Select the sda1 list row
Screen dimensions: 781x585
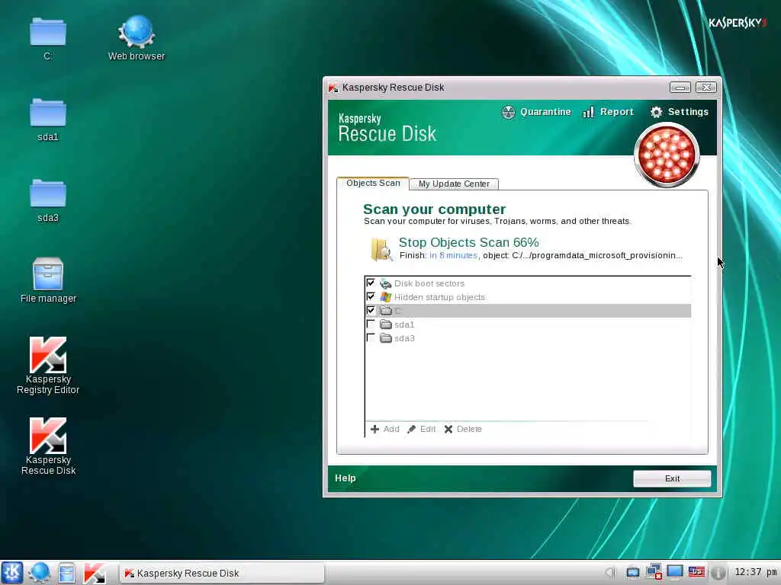point(528,324)
